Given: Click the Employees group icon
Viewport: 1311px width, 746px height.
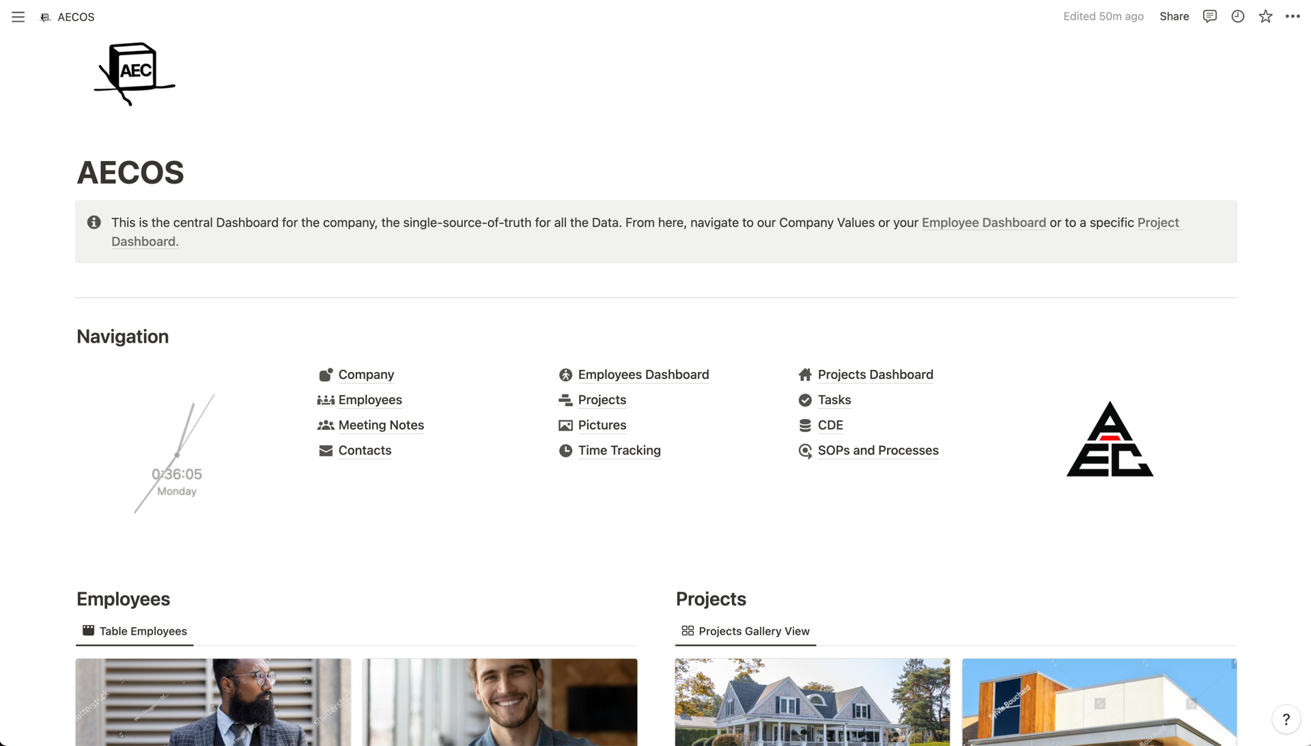Looking at the screenshot, I should 326,400.
